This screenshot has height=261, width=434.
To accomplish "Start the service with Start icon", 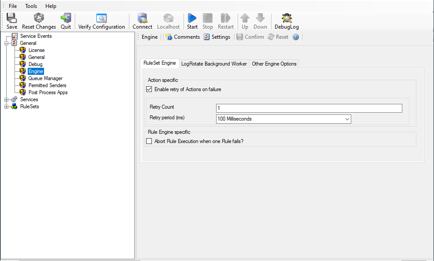I will (x=192, y=18).
